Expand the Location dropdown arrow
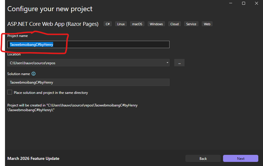 (x=167, y=63)
